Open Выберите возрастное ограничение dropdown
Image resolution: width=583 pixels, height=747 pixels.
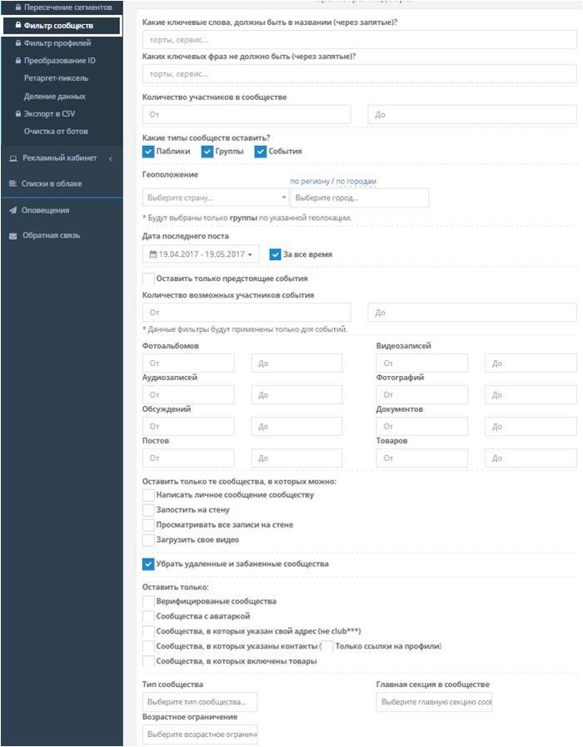(x=200, y=734)
